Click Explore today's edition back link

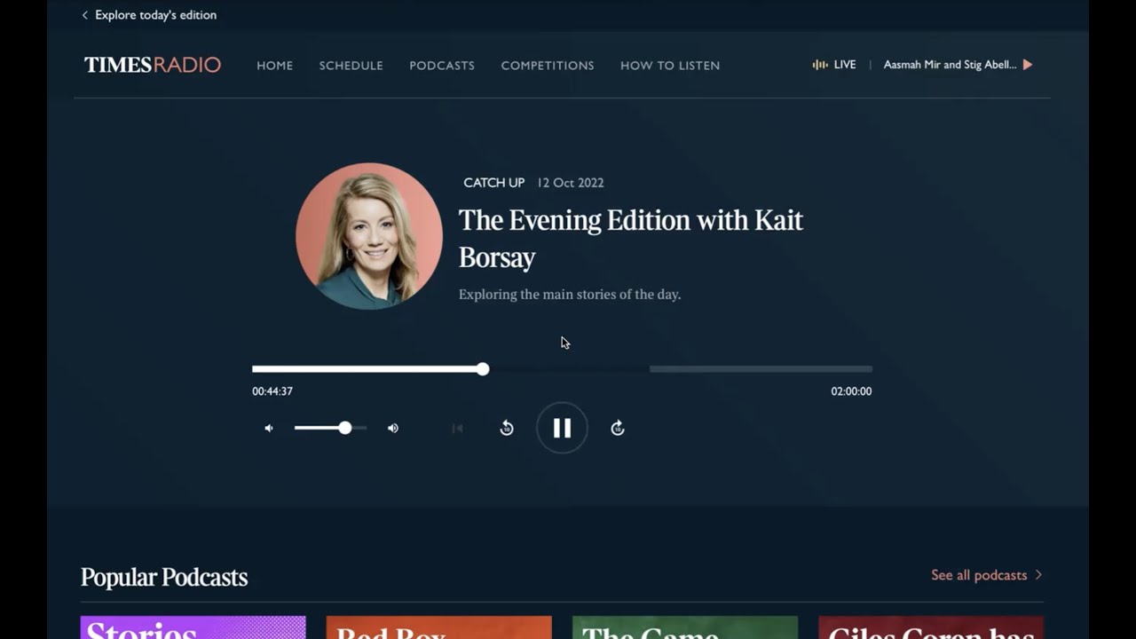pyautogui.click(x=155, y=15)
